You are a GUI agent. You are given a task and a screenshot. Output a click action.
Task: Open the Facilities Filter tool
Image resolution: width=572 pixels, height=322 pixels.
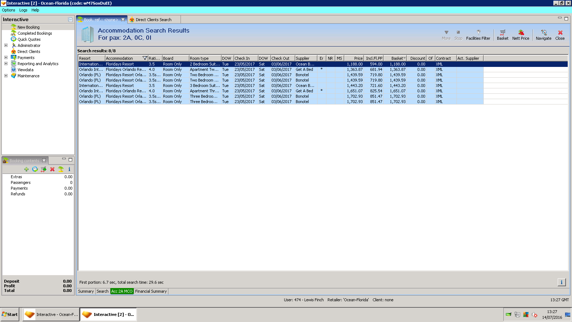pos(478,35)
